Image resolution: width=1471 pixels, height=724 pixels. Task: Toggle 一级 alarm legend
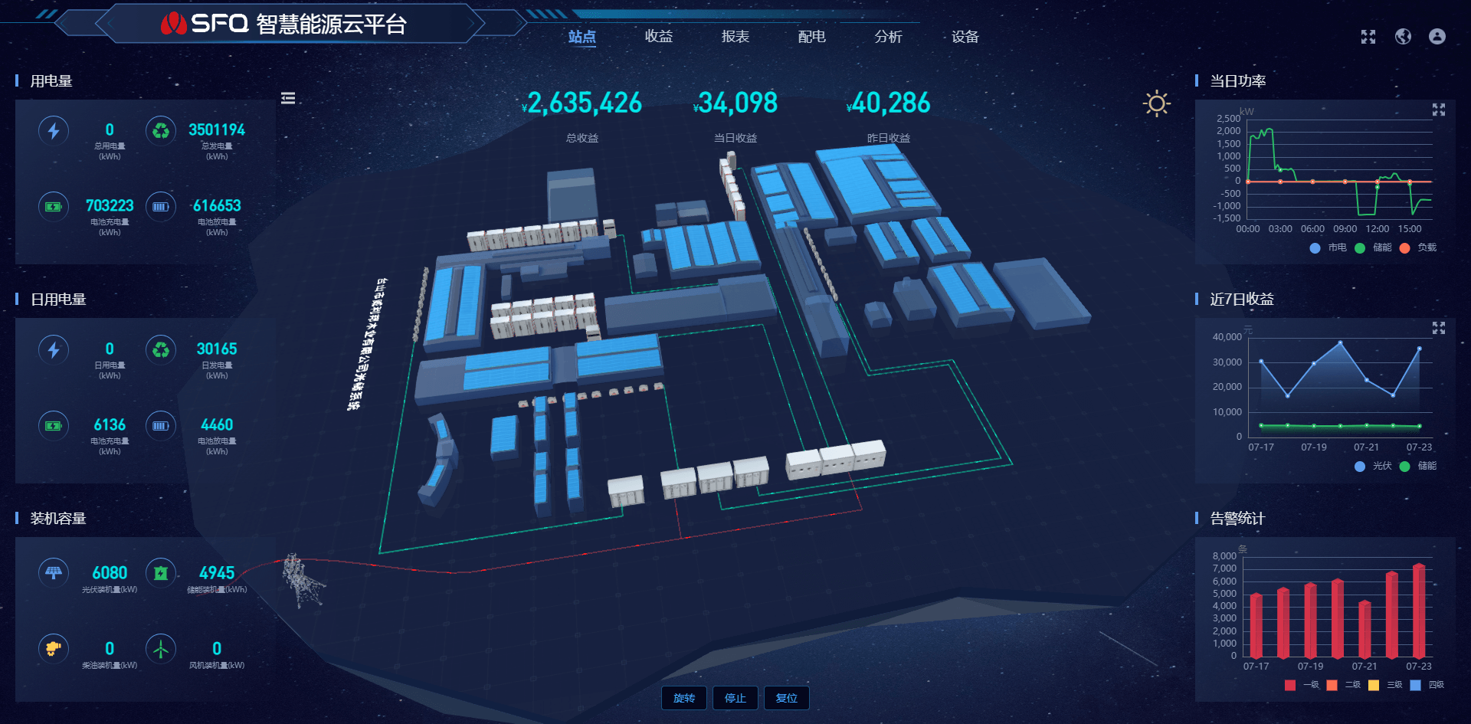tap(1302, 685)
